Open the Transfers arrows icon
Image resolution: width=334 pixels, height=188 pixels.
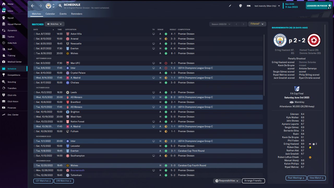click(4, 88)
